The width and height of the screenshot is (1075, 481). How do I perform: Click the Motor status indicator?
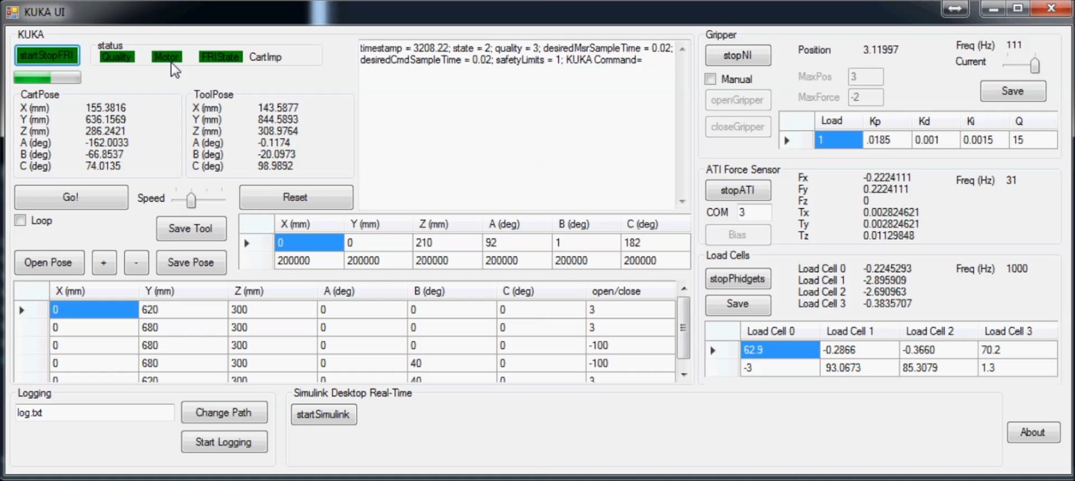click(166, 56)
